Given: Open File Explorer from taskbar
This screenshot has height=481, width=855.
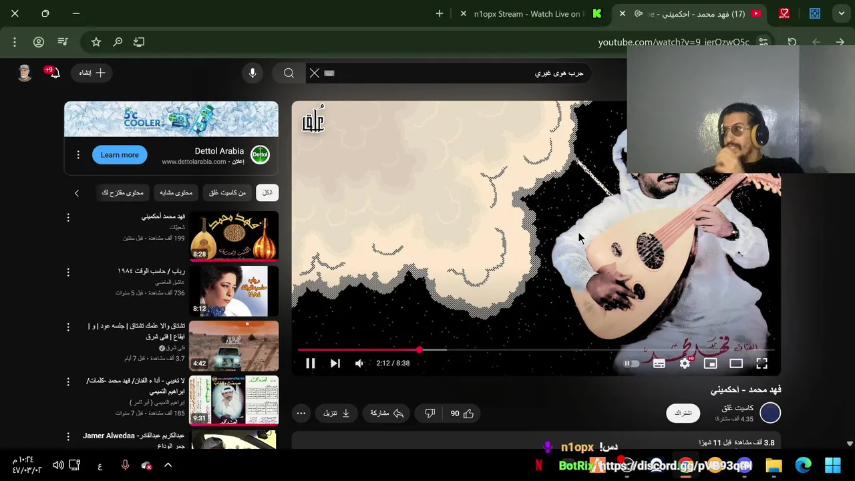Looking at the screenshot, I should (x=774, y=465).
